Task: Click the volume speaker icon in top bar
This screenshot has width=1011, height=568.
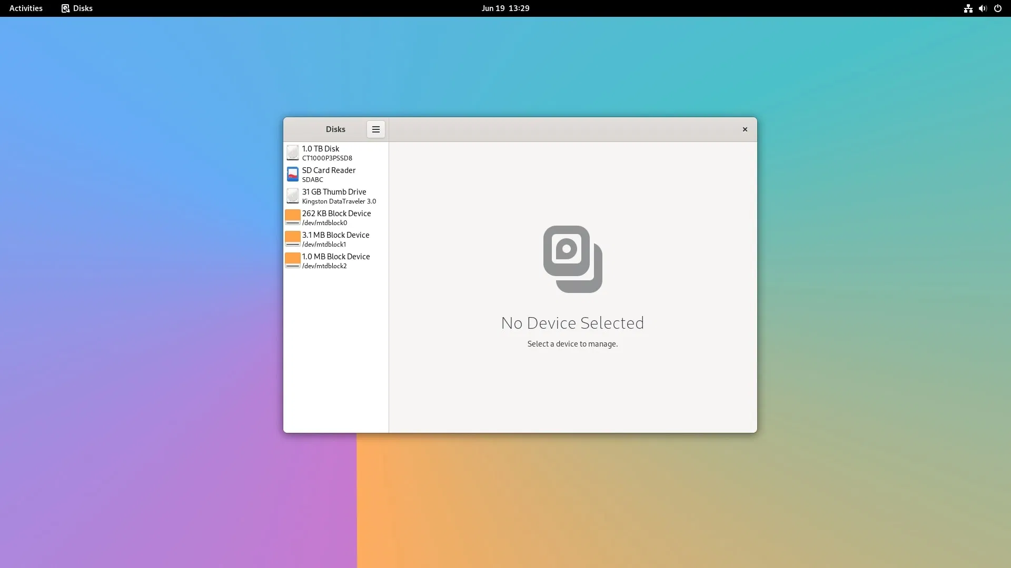Action: point(983,8)
